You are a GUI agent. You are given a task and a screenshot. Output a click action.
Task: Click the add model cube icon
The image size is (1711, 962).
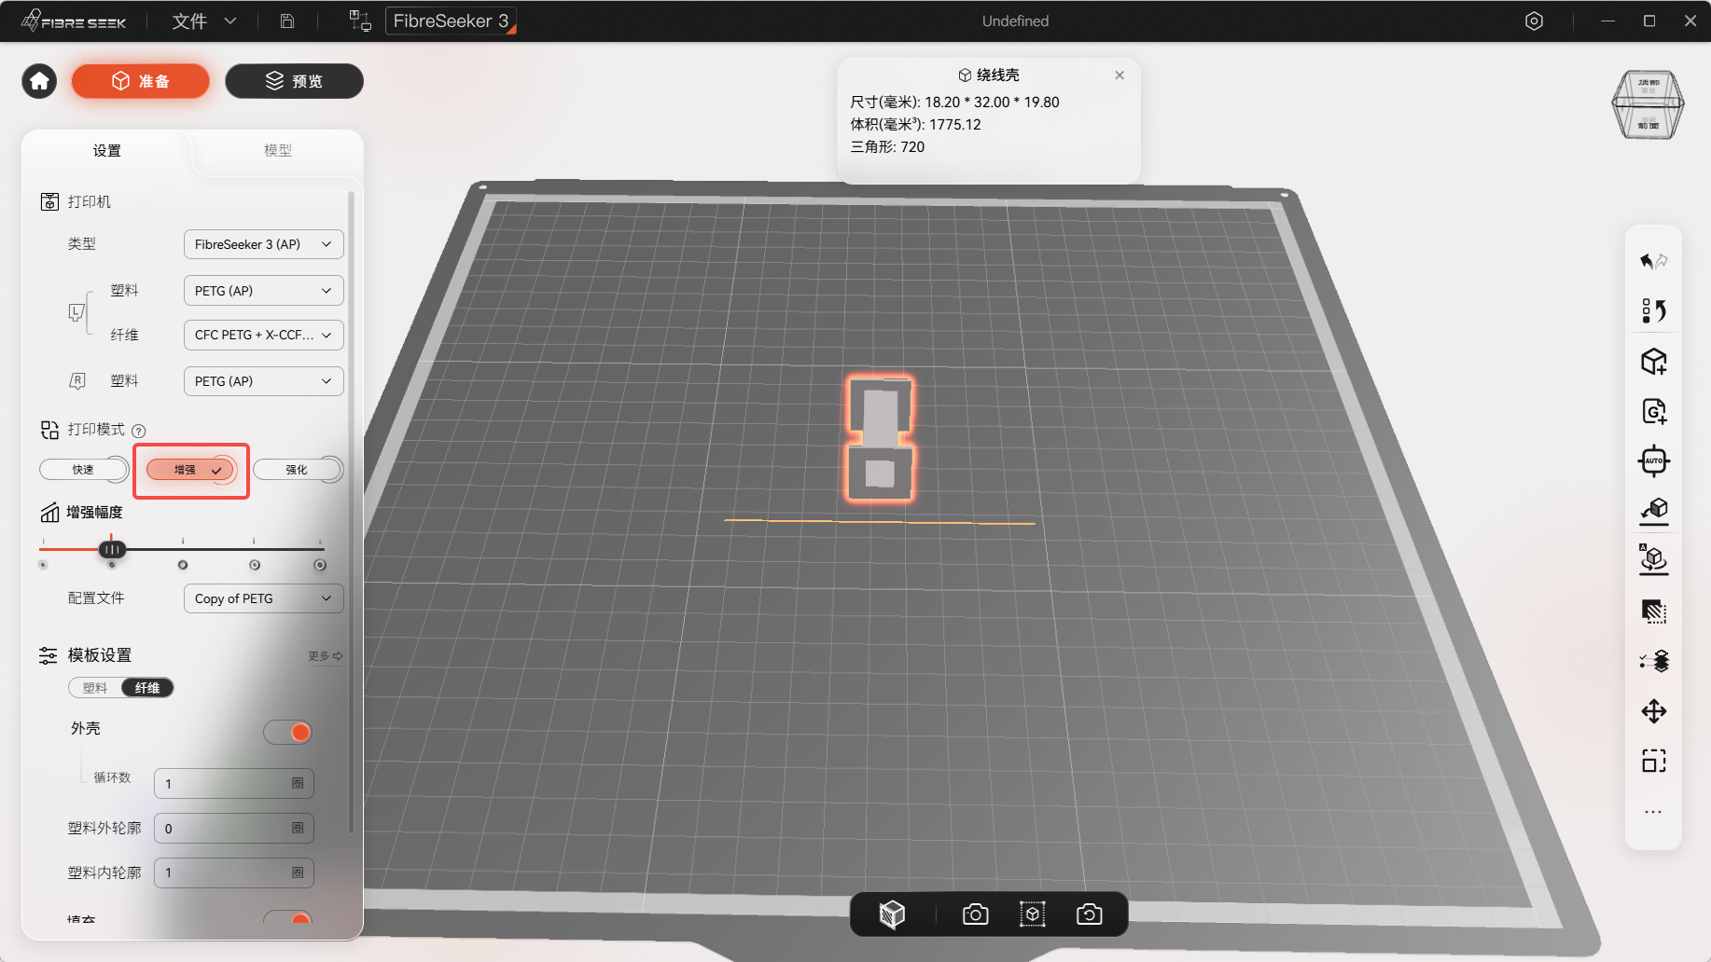point(1653,362)
